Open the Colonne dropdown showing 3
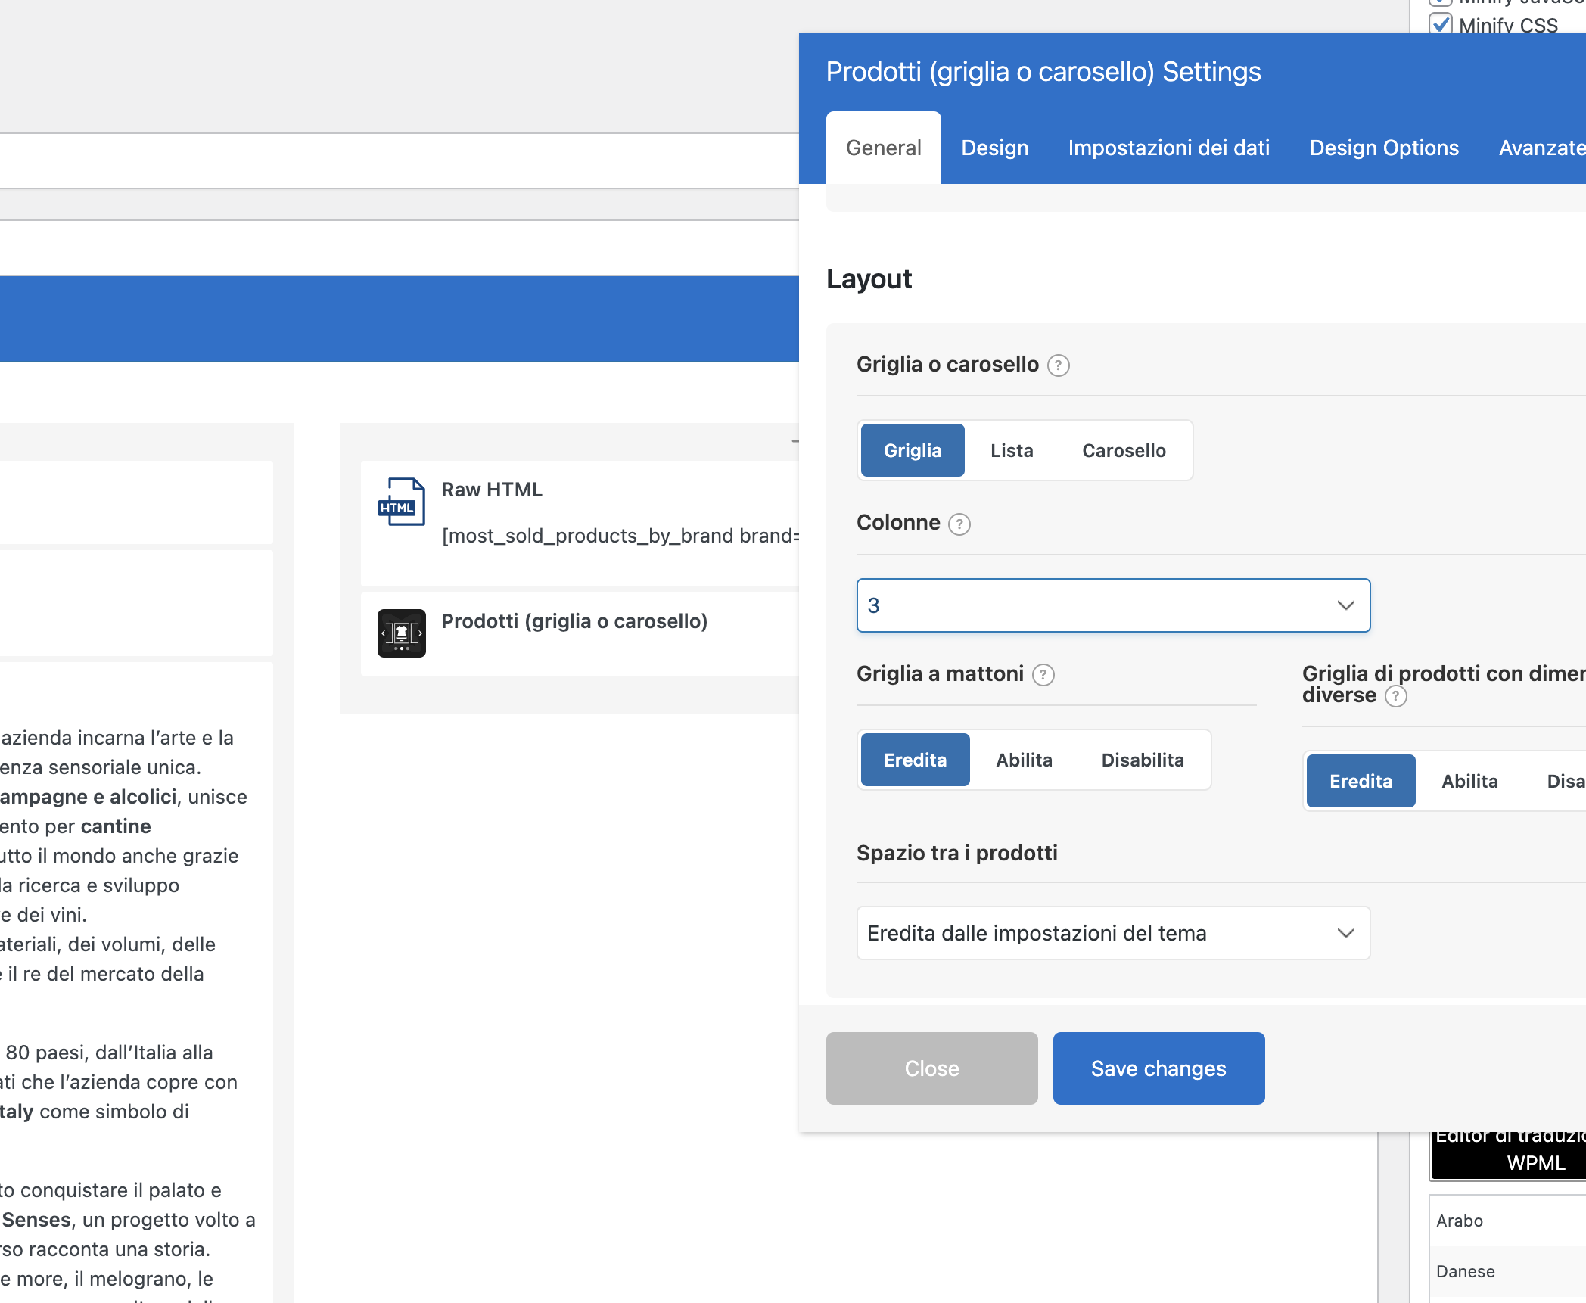1586x1303 pixels. click(1113, 605)
